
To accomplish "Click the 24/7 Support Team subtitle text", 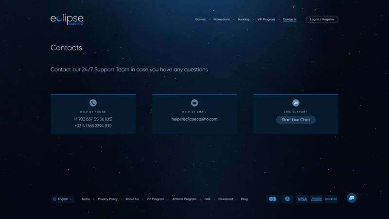I will click(129, 70).
